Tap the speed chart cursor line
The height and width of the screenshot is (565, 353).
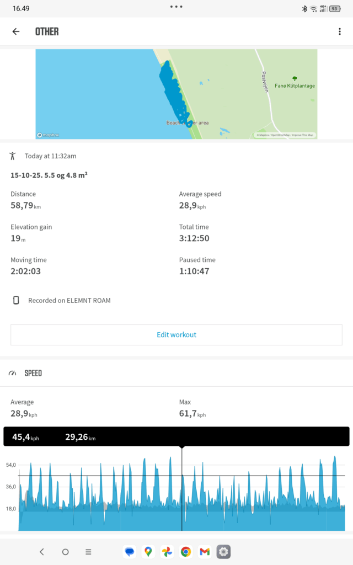click(182, 486)
